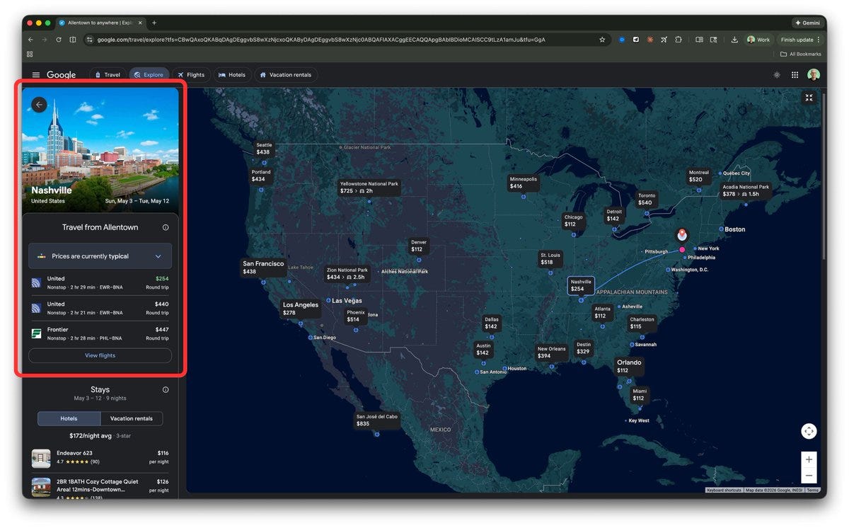Click info icon beside Stays heading
The height and width of the screenshot is (528, 849).
click(x=166, y=390)
